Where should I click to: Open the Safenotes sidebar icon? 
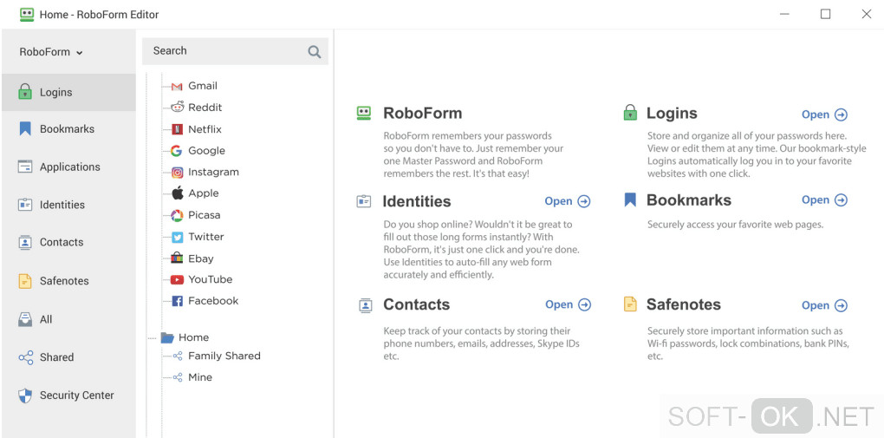coord(25,281)
